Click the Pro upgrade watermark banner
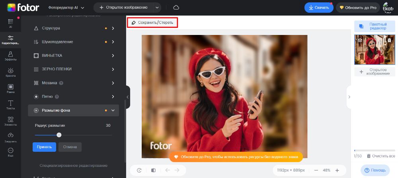Screen dimensions: 398x178 tap(236, 157)
